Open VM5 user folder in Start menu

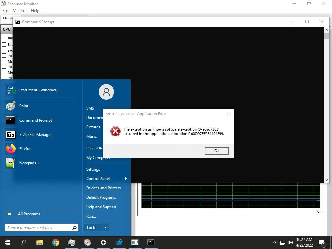pos(90,108)
